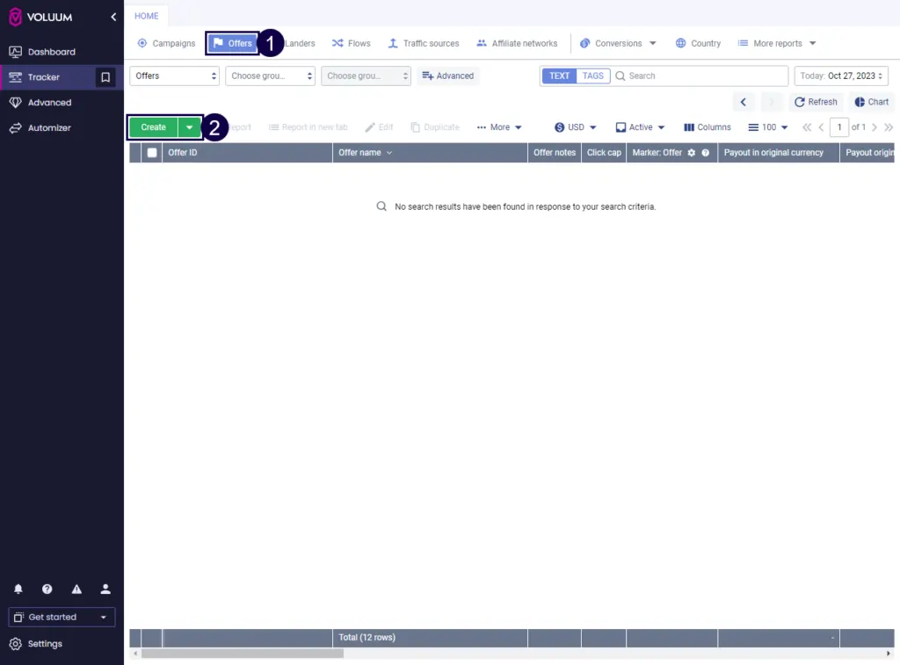The width and height of the screenshot is (900, 665).
Task: Switch to the HOME tab
Action: (146, 15)
